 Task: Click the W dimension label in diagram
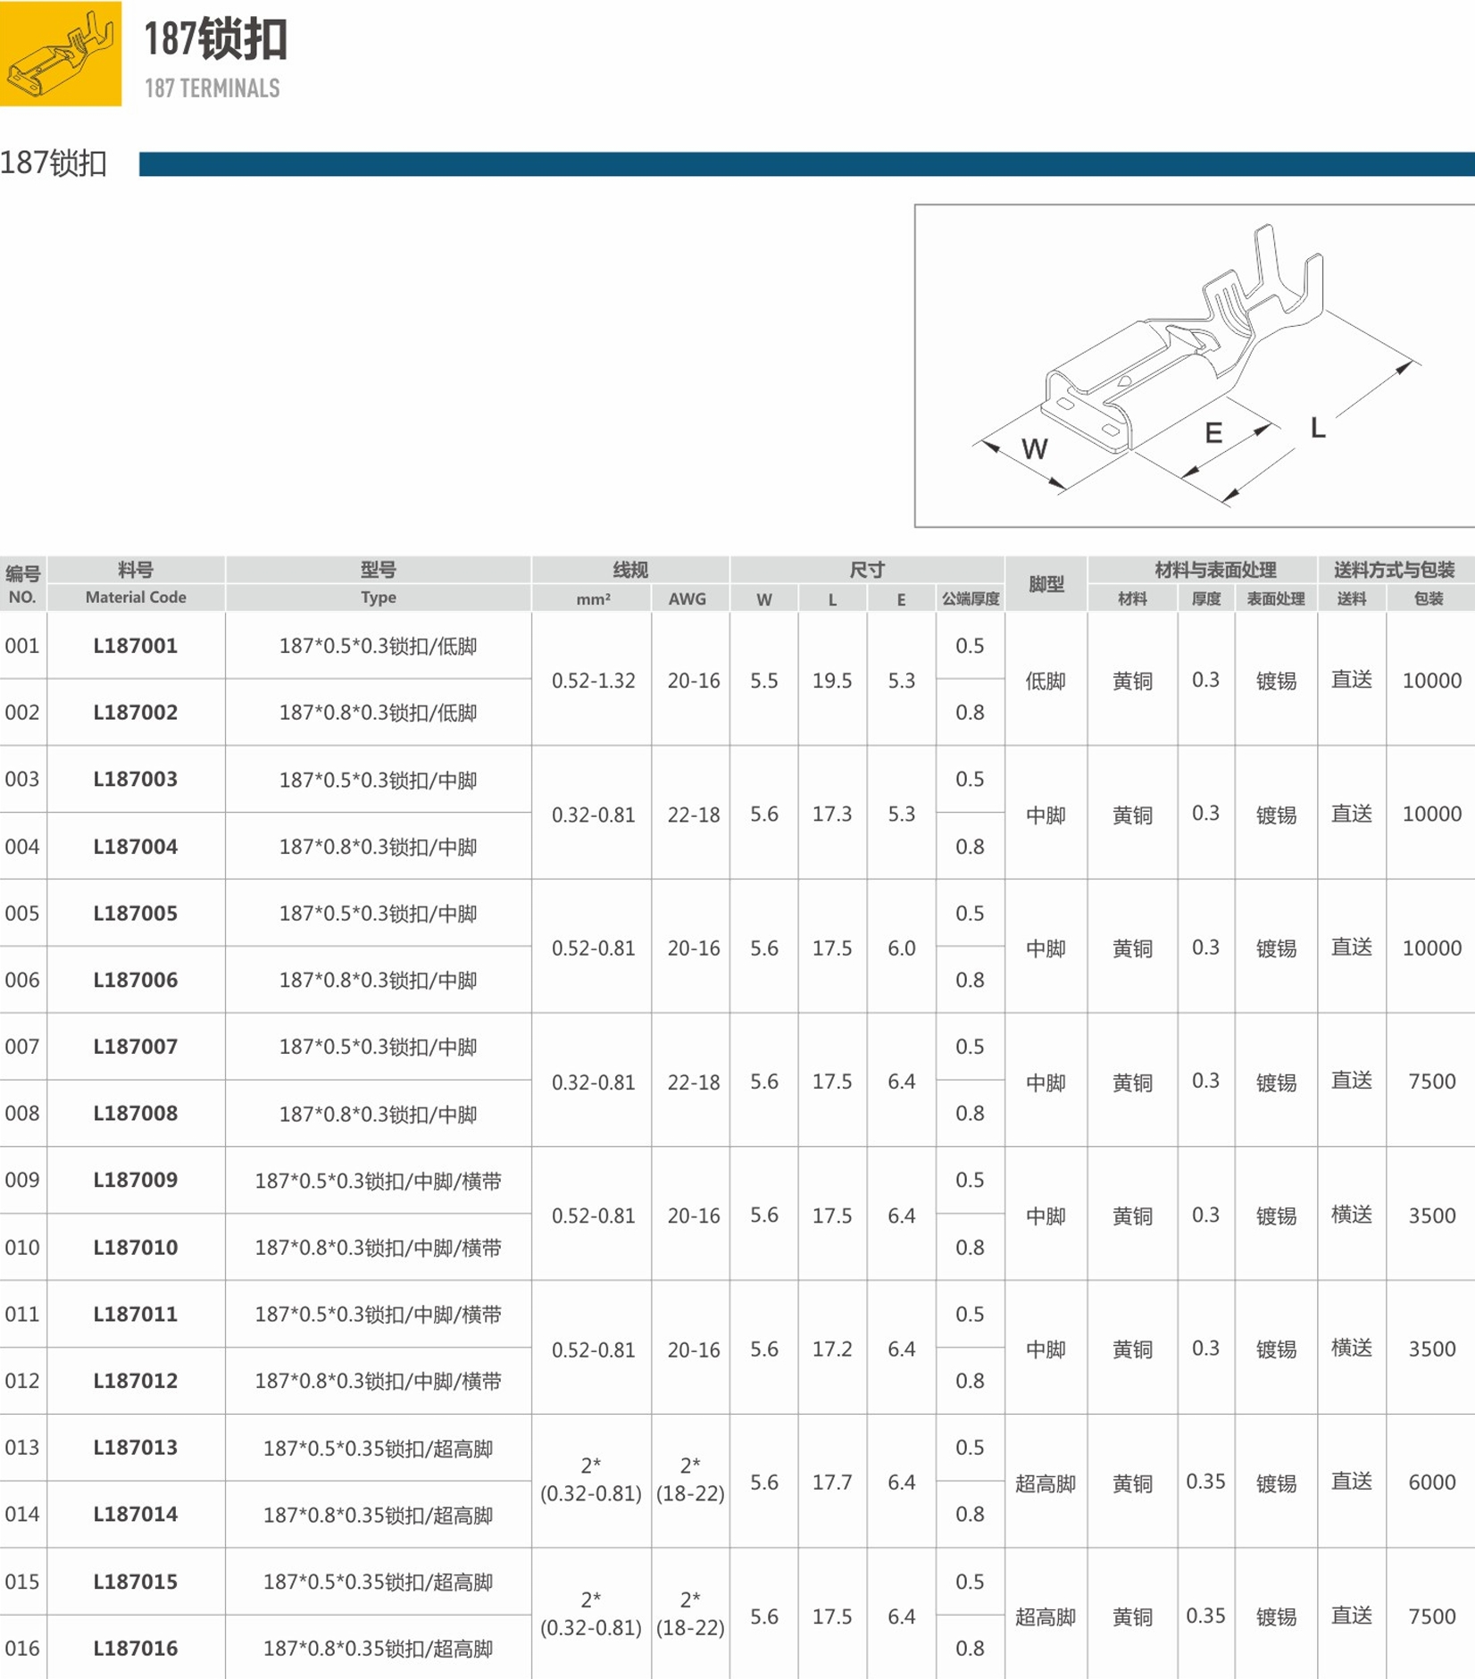[x=1034, y=449]
